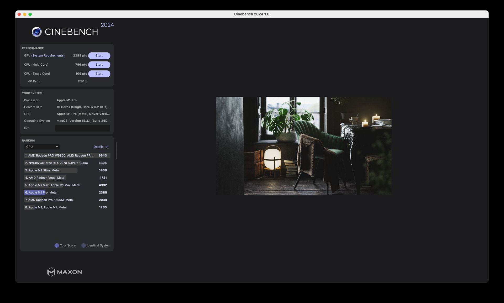The height and width of the screenshot is (303, 504).
Task: Click the ranking panel scrollbar
Action: (x=116, y=150)
